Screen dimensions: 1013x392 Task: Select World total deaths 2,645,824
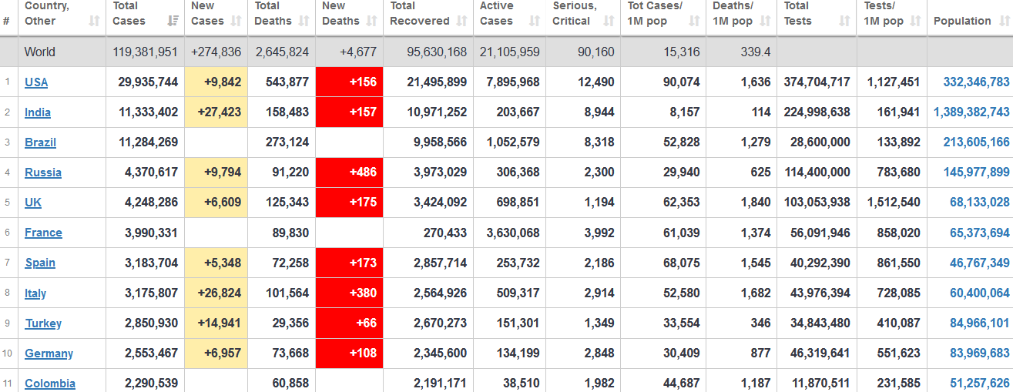[282, 52]
